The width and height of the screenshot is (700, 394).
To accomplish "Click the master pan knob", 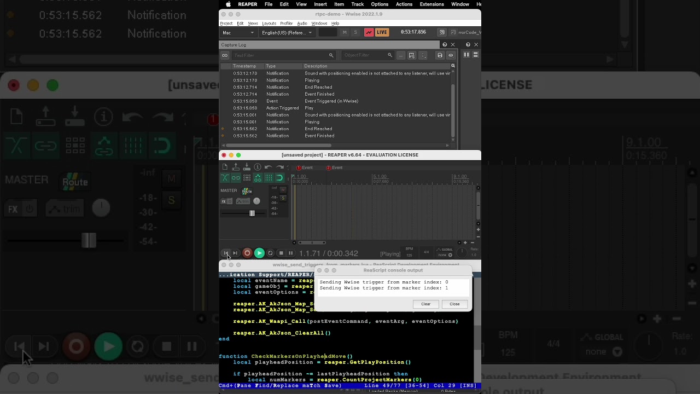I will 256,201.
